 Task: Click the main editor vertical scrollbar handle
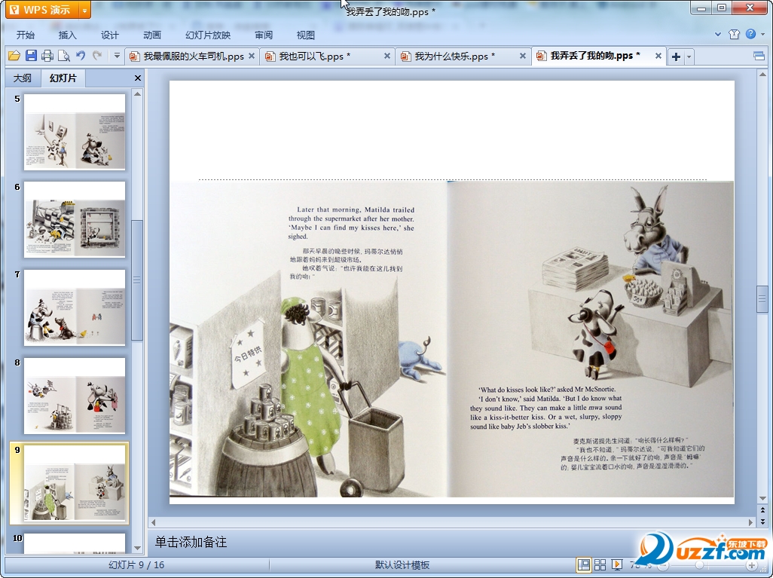(762, 299)
